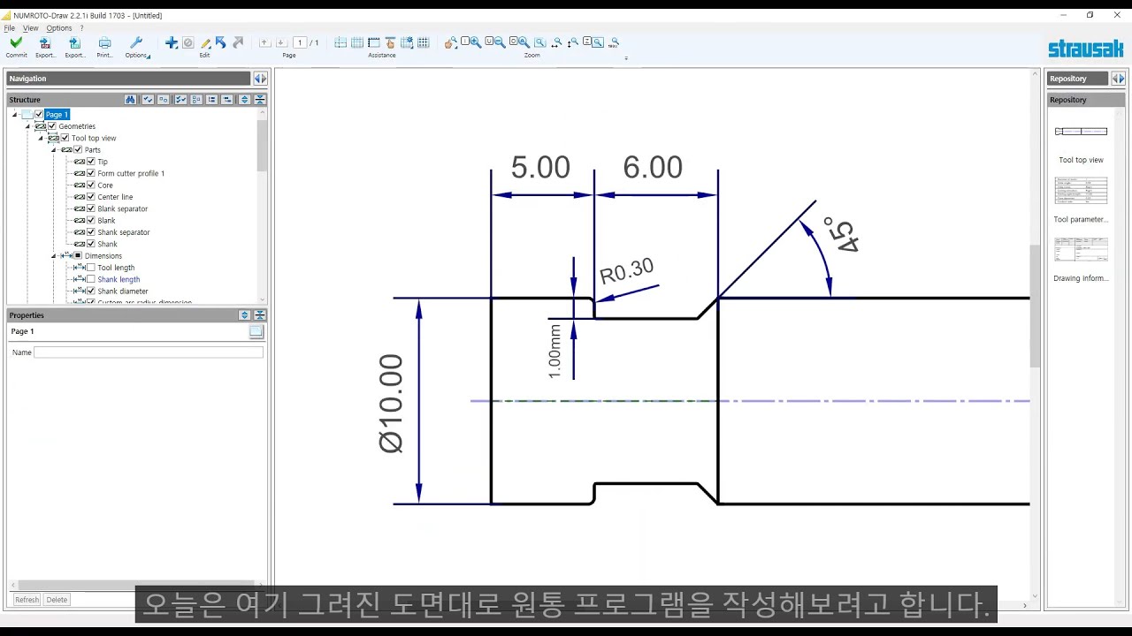Select the Blank tree item
The image size is (1132, 636).
pos(106,221)
